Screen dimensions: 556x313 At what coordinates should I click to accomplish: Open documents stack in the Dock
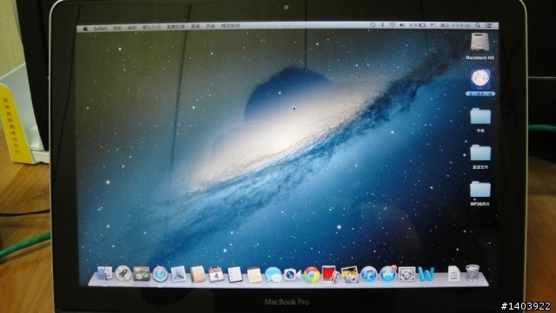[453, 274]
